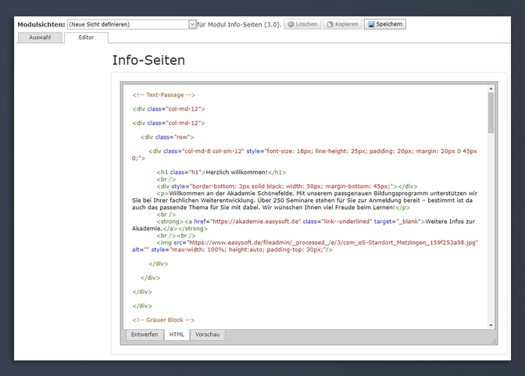Place cursor in the Grauer Block comment
The image size is (525, 376).
(163, 320)
